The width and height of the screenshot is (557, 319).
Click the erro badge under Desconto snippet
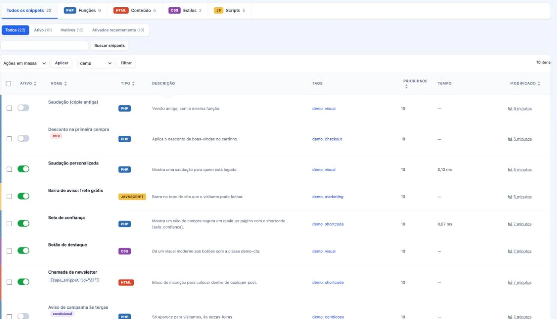tap(56, 136)
